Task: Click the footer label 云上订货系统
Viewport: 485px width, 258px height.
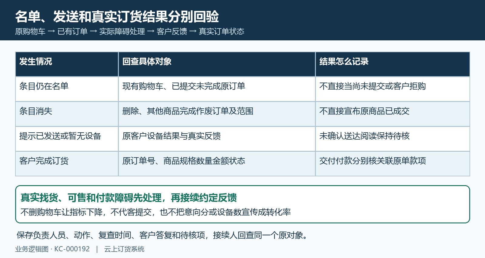Action: (x=124, y=249)
